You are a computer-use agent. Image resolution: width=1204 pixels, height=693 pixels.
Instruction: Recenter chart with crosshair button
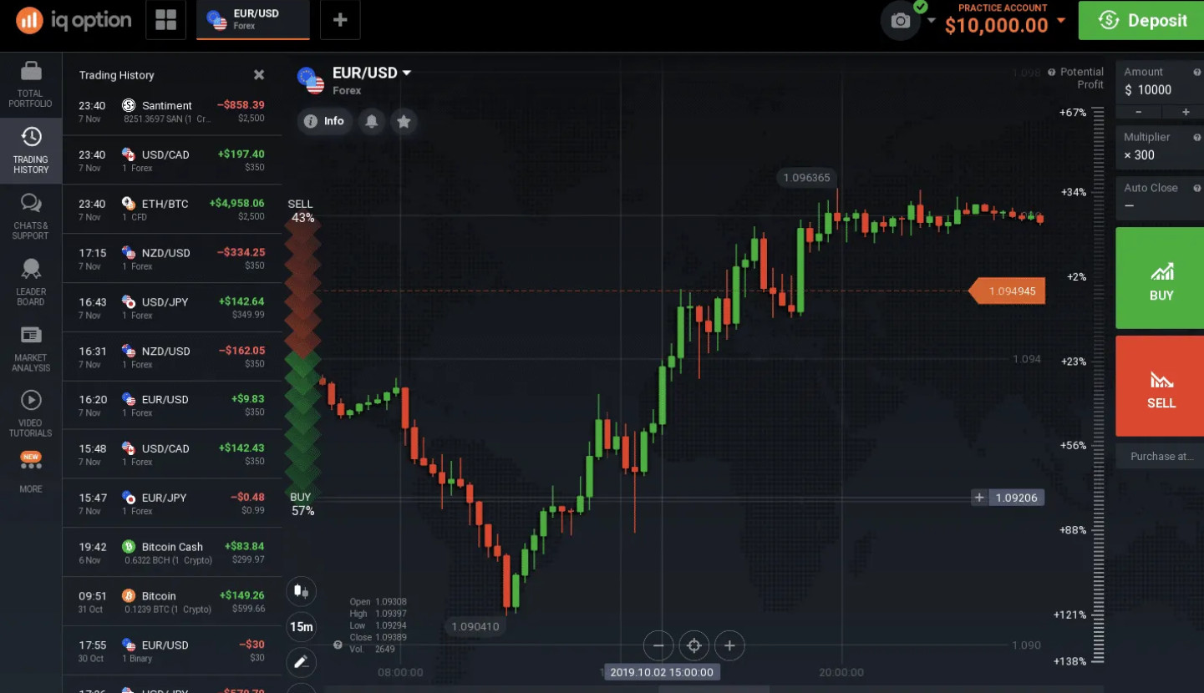pos(693,645)
